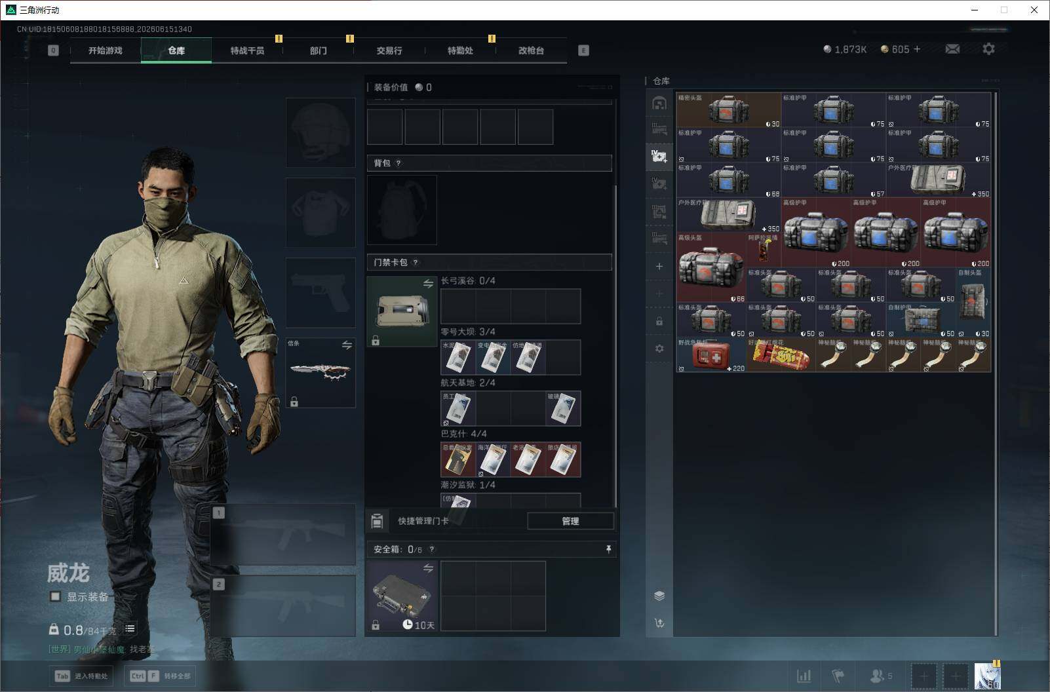Click the sort icon at warehouse sidebar bottom
The image size is (1050, 692).
pos(659,623)
